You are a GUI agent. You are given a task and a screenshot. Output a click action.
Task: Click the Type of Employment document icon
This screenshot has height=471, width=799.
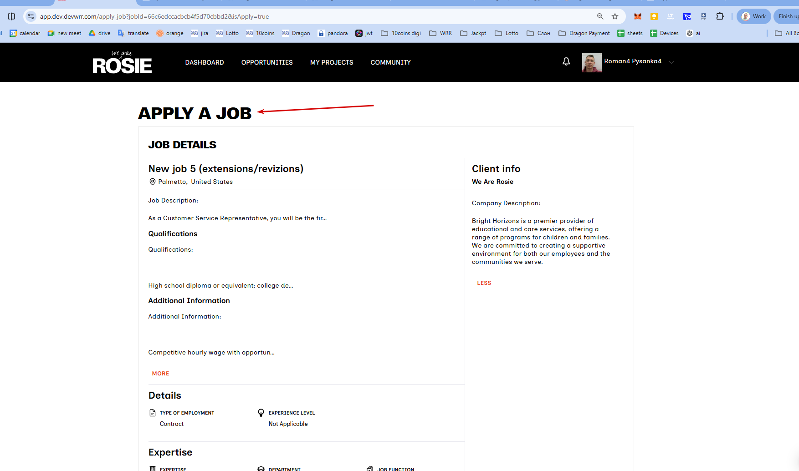pyautogui.click(x=153, y=413)
